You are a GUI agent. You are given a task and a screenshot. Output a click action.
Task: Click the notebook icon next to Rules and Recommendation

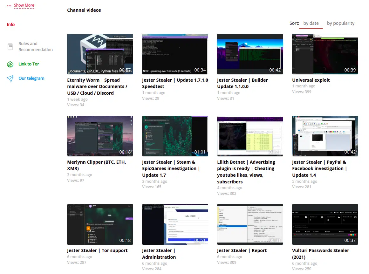coord(10,46)
